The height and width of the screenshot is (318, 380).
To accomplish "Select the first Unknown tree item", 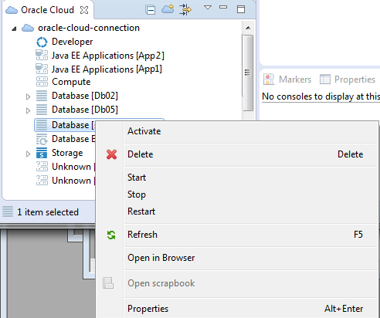I will [x=73, y=167].
